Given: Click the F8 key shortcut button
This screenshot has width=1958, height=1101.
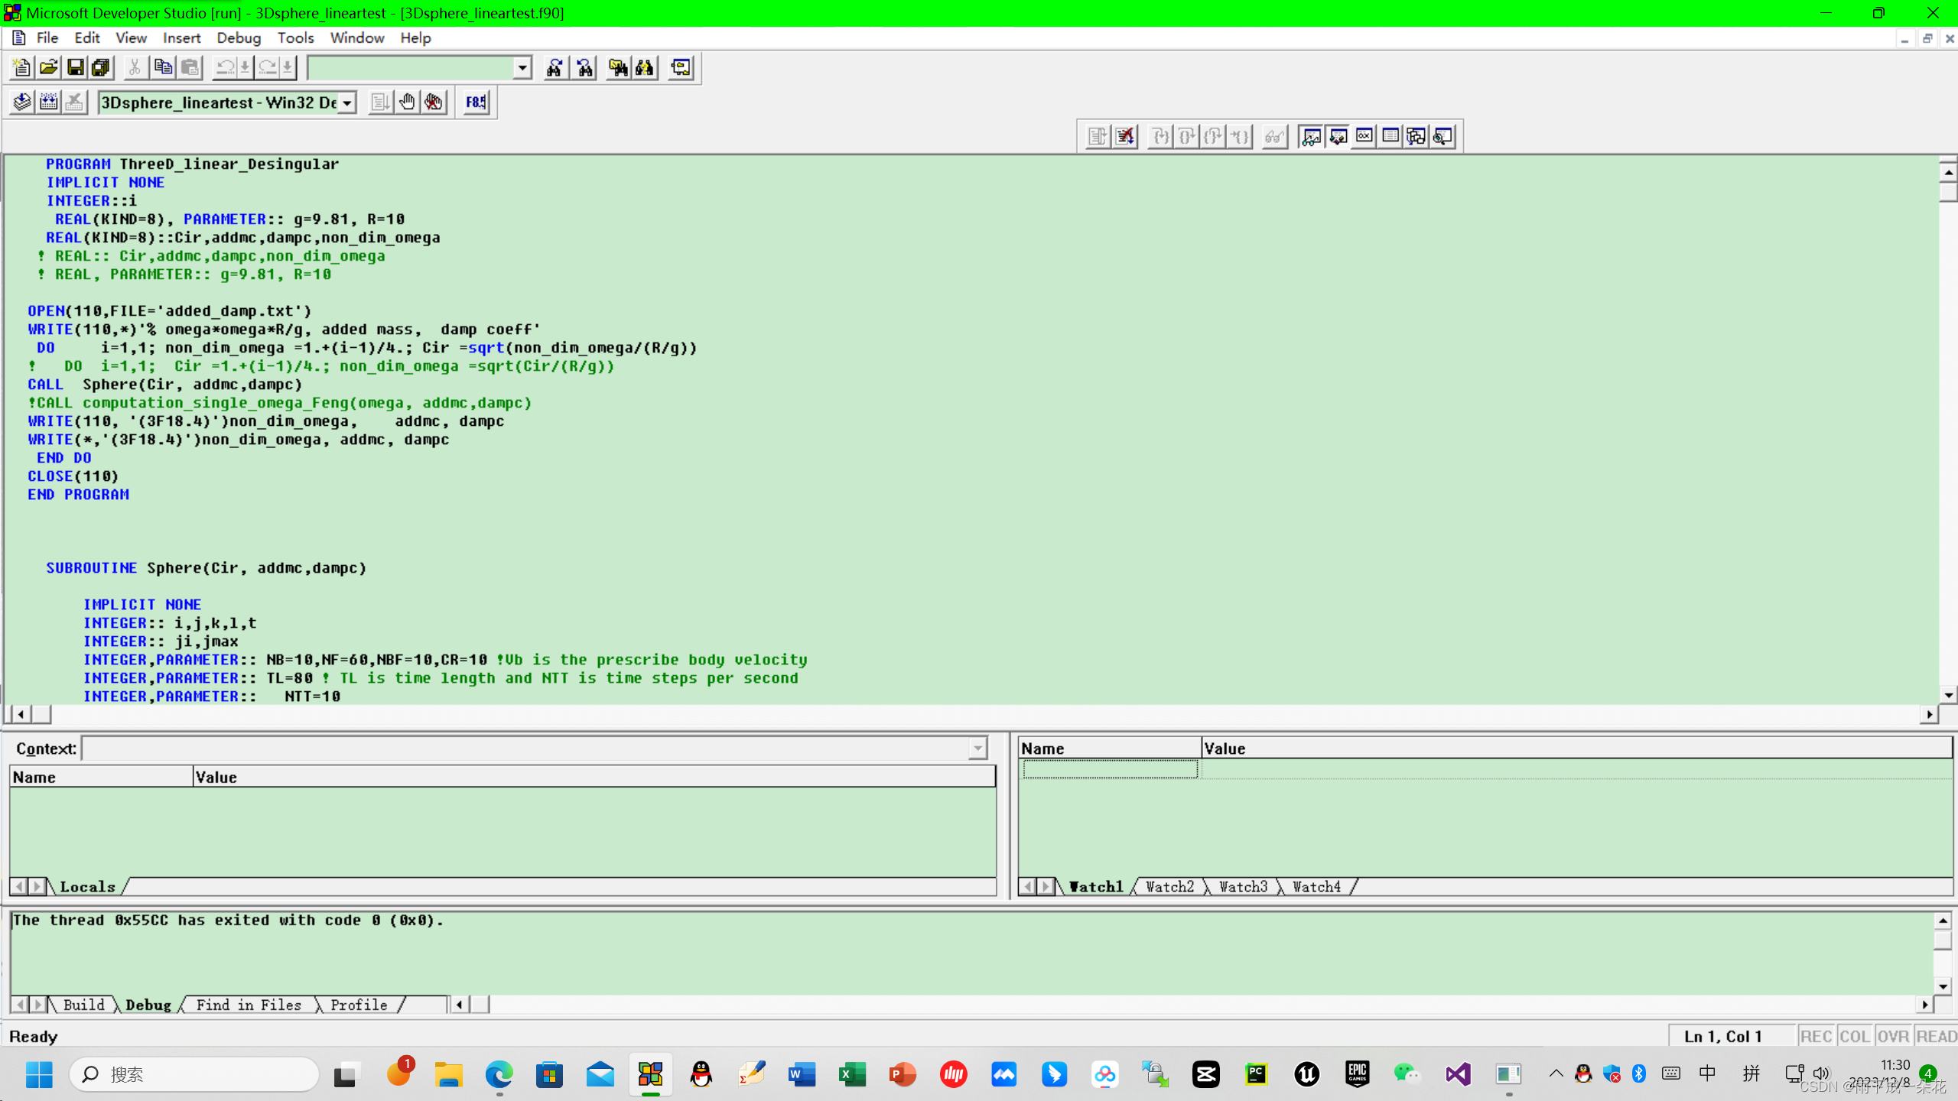Looking at the screenshot, I should coord(475,102).
